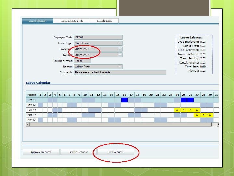Click the Mar-12 row label
The height and width of the screenshot is (176, 234).
point(32,115)
